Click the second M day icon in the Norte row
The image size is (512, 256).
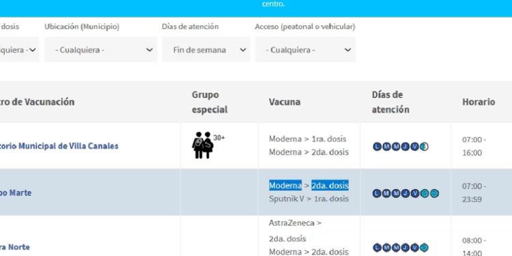[396, 248]
